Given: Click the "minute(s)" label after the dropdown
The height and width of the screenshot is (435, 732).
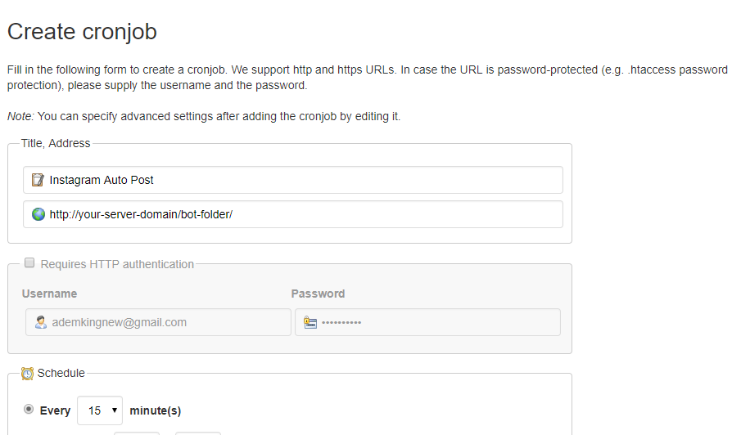Looking at the screenshot, I should tap(156, 410).
